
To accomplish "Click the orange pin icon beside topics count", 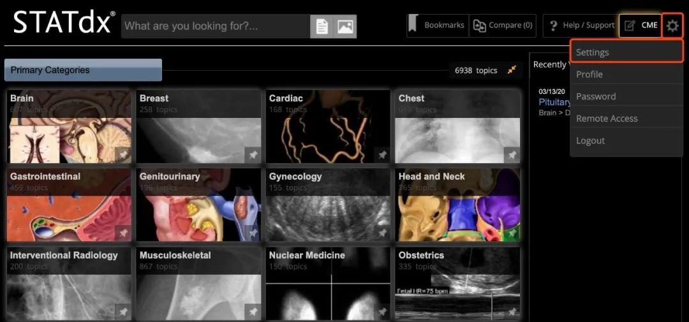I will pyautogui.click(x=512, y=70).
